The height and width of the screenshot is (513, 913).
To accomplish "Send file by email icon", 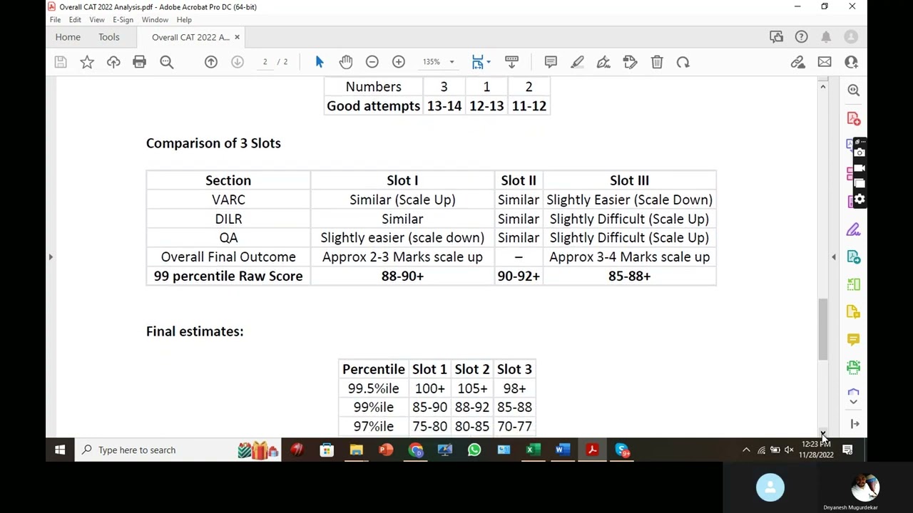I will pyautogui.click(x=825, y=62).
